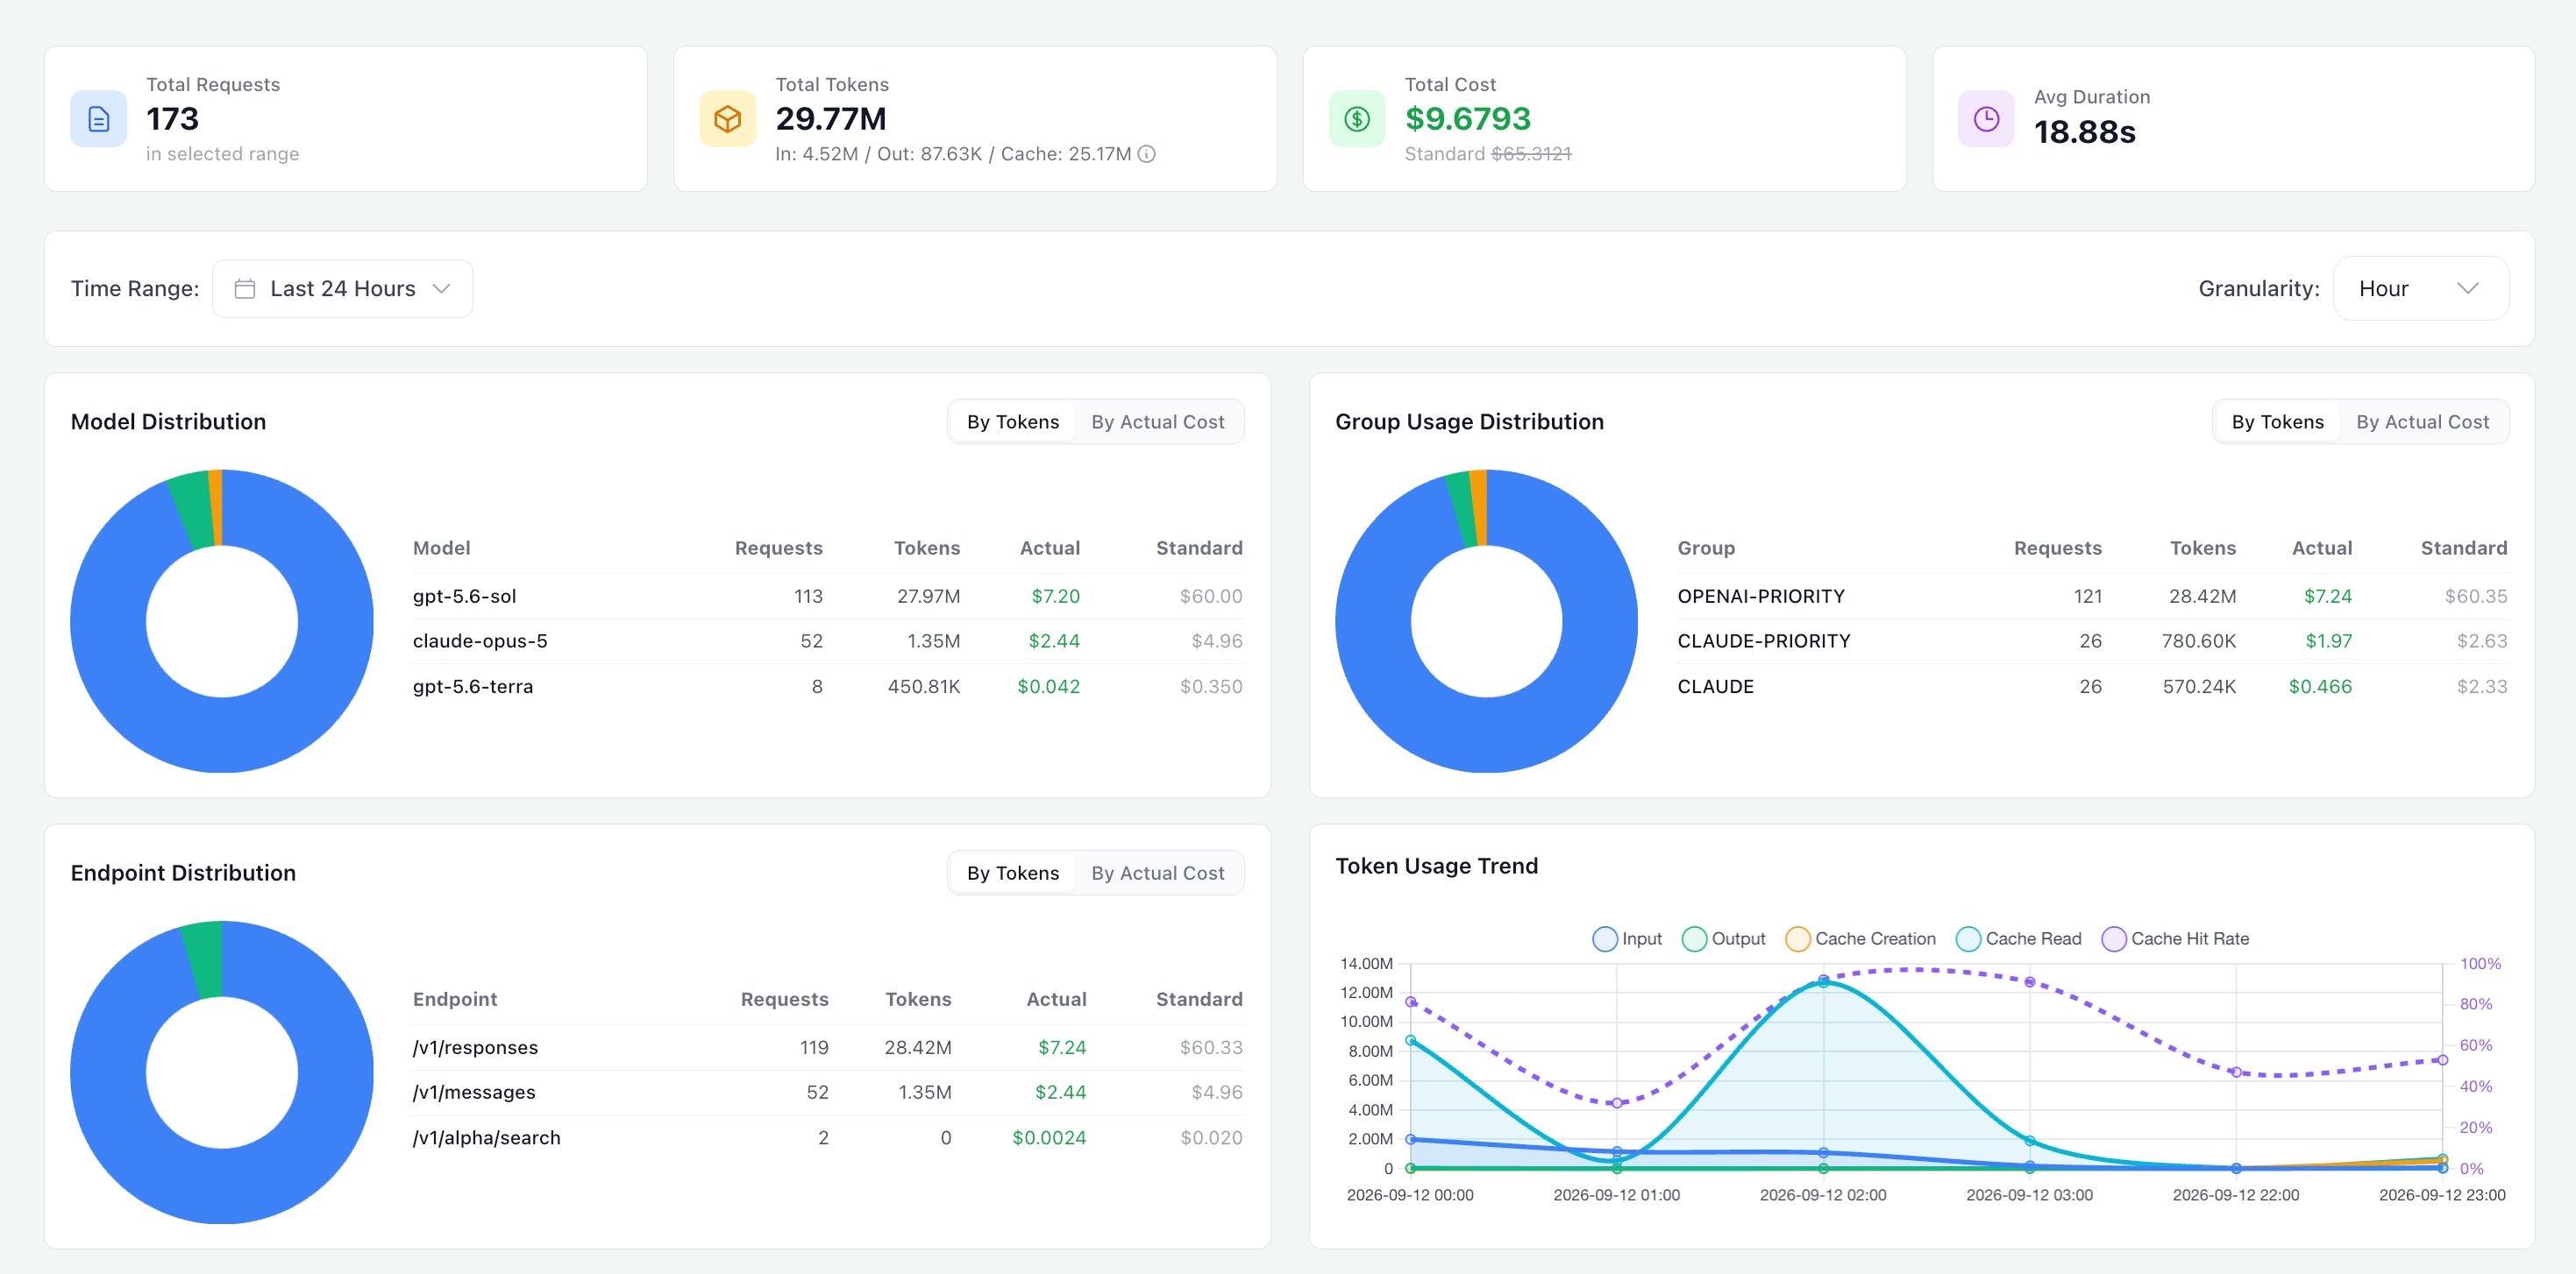Click the /v1/responses endpoint row
The width and height of the screenshot is (2576, 1274).
click(827, 1048)
